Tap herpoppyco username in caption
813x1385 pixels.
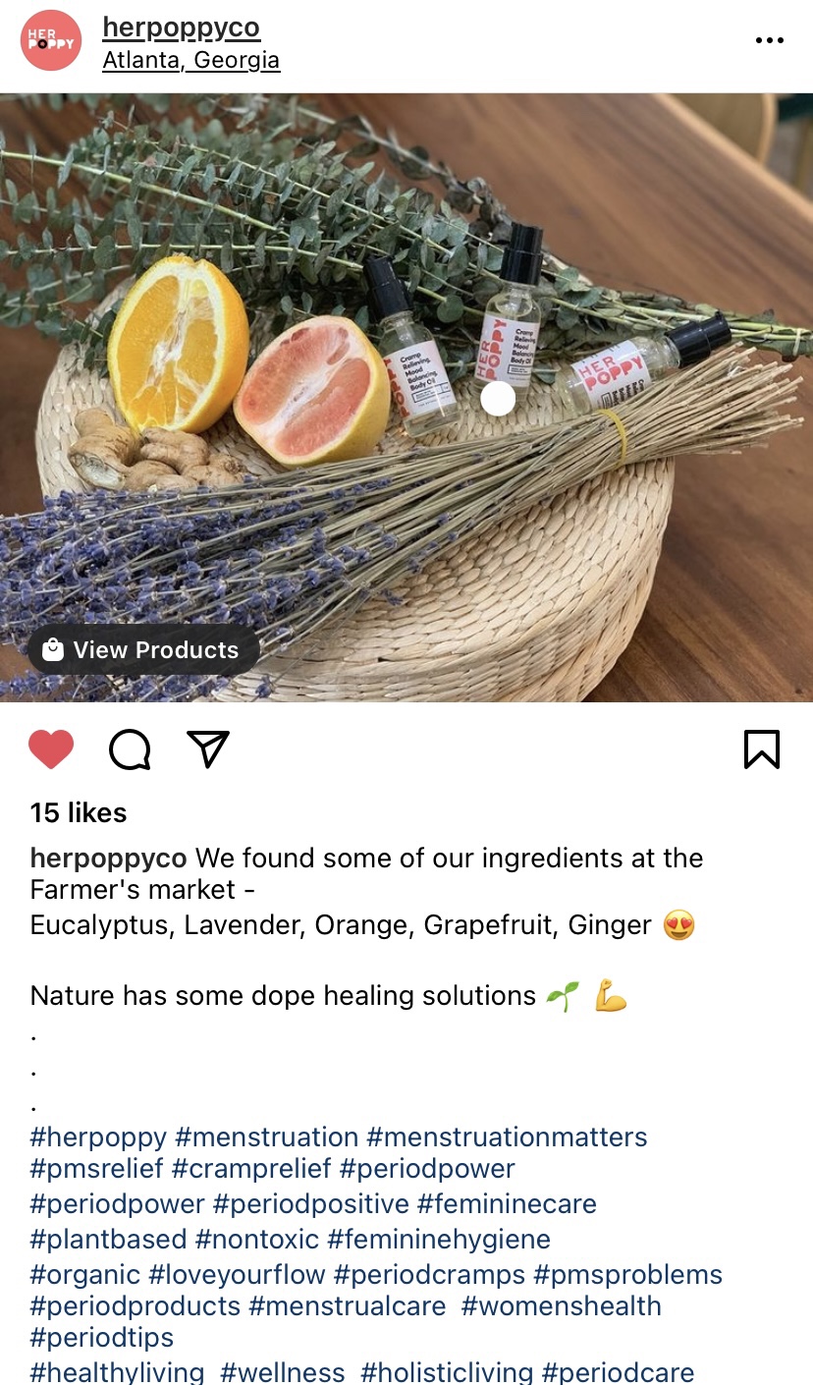tap(109, 859)
